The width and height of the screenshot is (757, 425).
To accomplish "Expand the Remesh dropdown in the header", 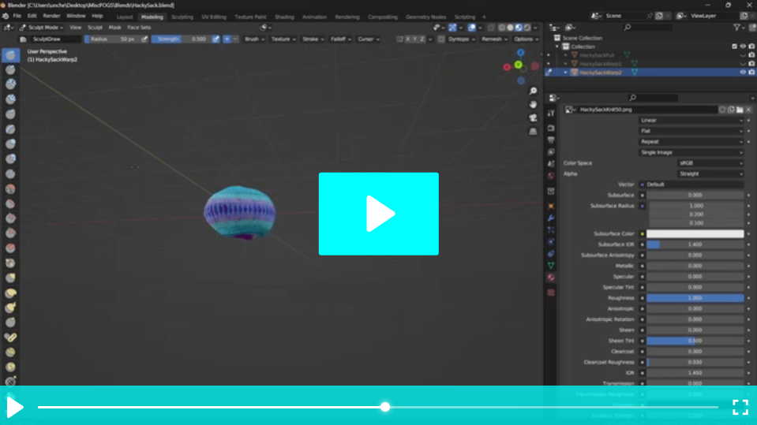I will [493, 39].
